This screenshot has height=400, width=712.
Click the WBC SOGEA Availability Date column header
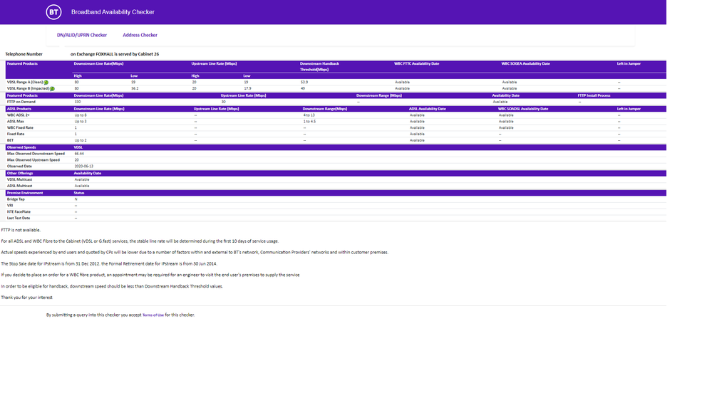coord(525,63)
